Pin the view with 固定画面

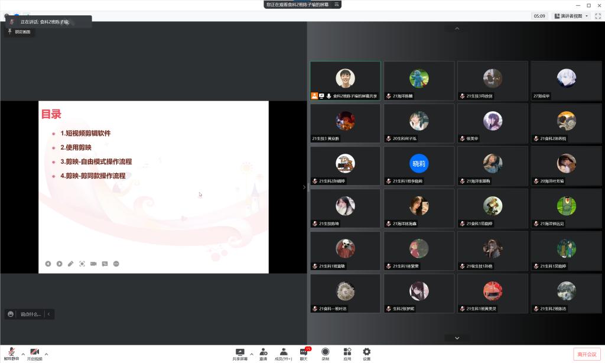(19, 32)
